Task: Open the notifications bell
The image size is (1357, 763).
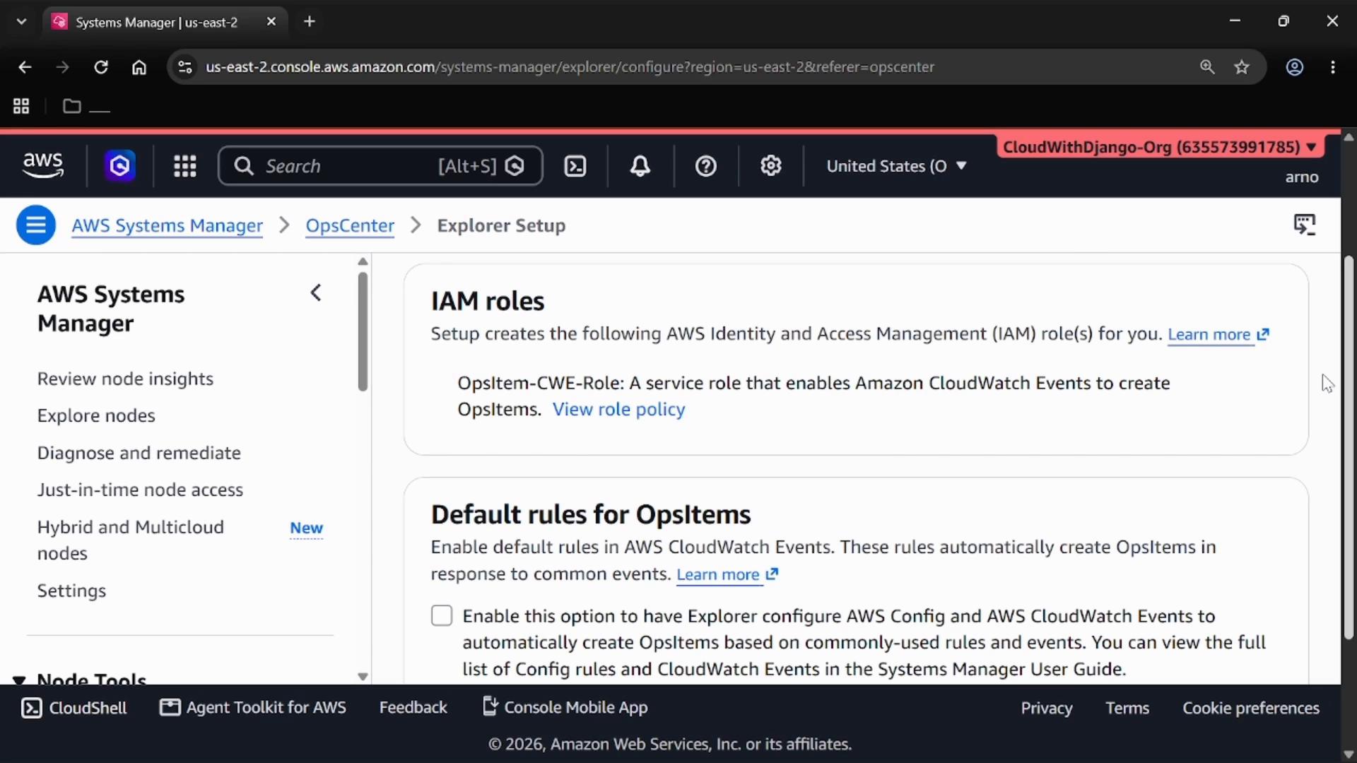Action: (640, 166)
